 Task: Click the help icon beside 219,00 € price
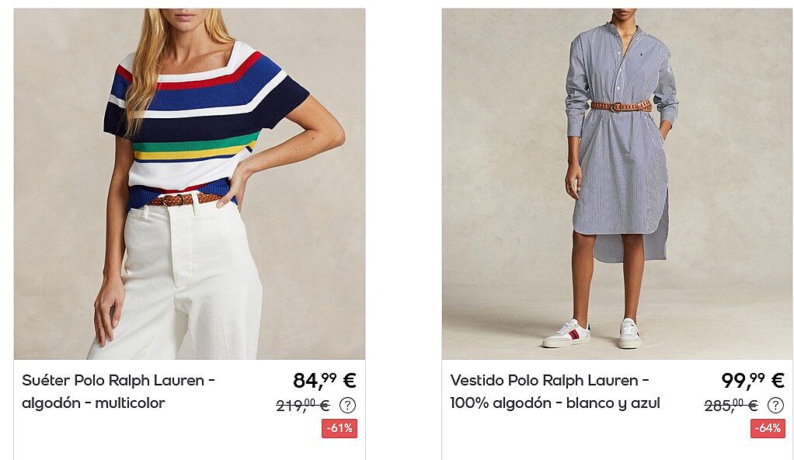coord(347,406)
